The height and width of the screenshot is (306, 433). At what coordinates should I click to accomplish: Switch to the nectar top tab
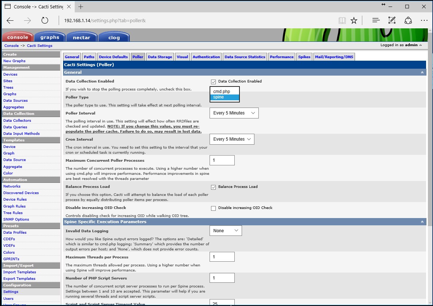click(82, 37)
